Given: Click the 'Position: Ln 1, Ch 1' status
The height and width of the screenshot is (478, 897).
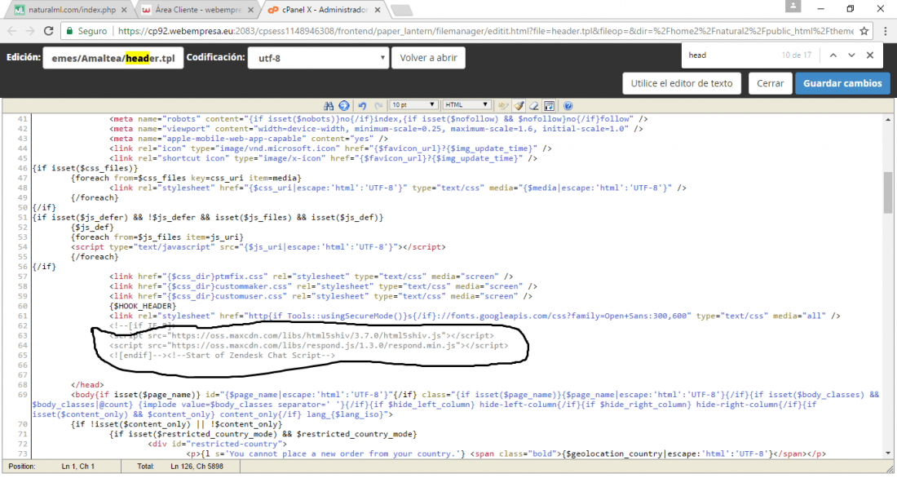Looking at the screenshot, I should click(51, 467).
